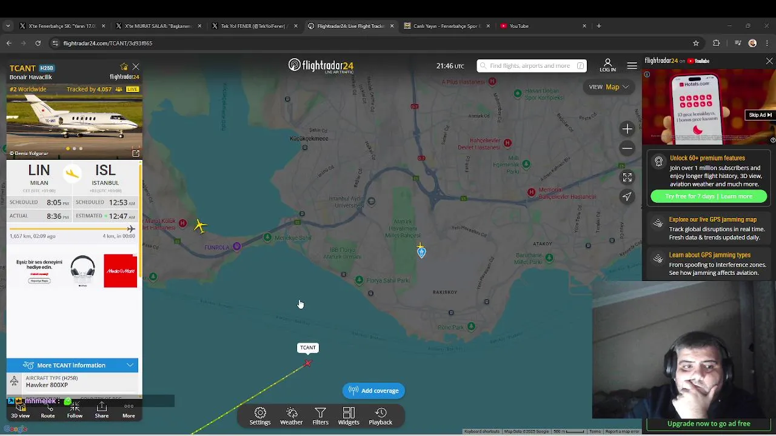Open the aircraft photo in external link
Image resolution: width=776 pixels, height=436 pixels.
point(136,153)
